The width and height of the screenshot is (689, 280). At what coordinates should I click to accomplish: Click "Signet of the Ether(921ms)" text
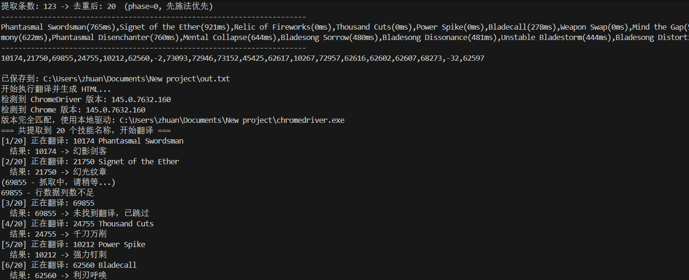[x=177, y=27]
